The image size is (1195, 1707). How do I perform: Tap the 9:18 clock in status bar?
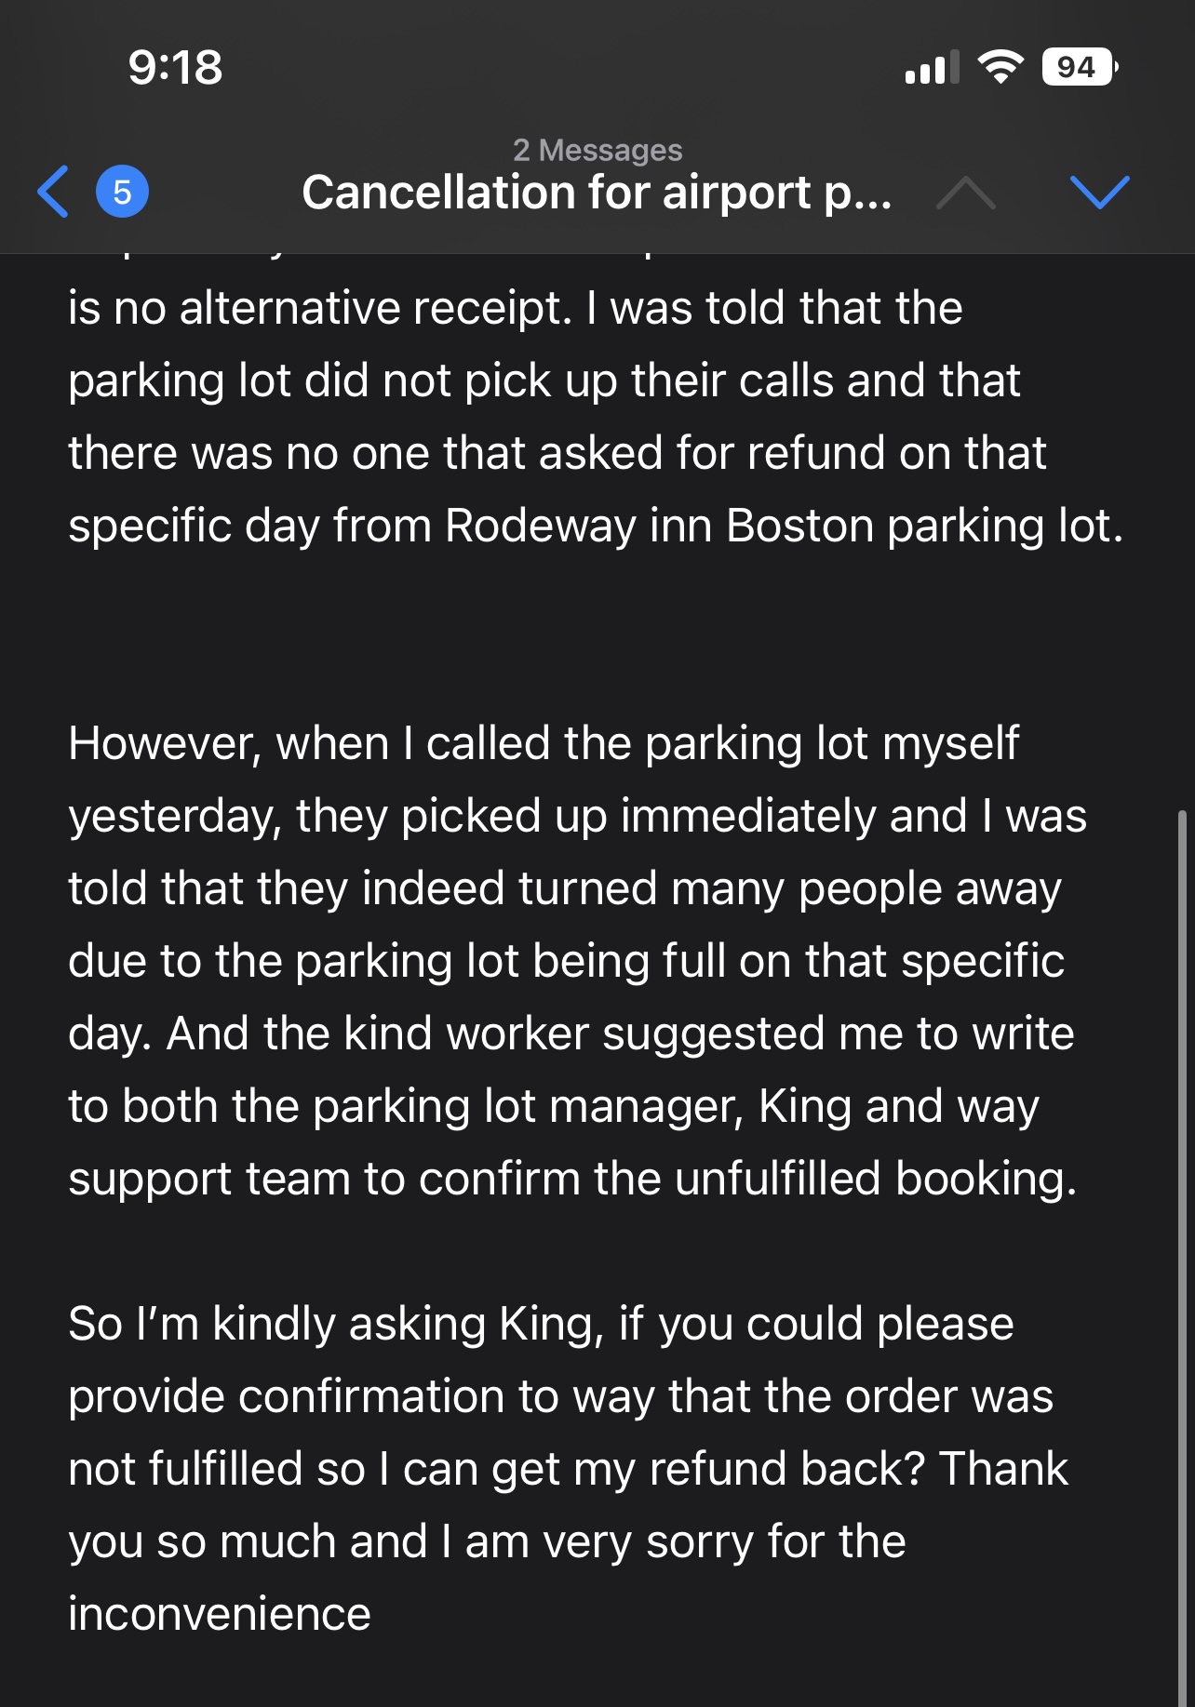pyautogui.click(x=175, y=67)
